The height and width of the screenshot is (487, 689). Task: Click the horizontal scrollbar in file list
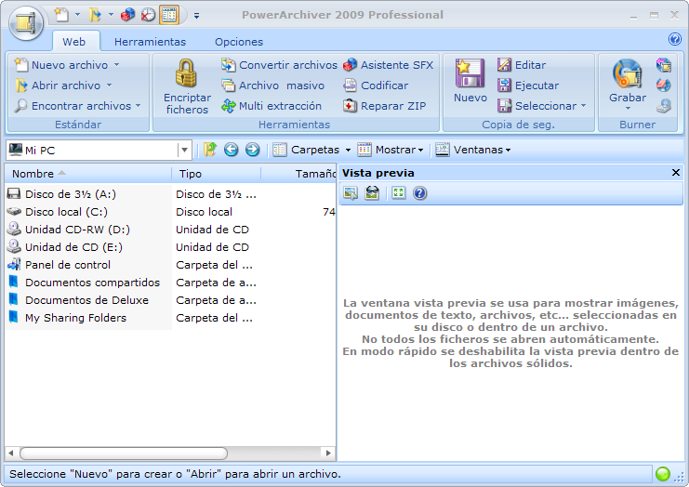pos(123,454)
